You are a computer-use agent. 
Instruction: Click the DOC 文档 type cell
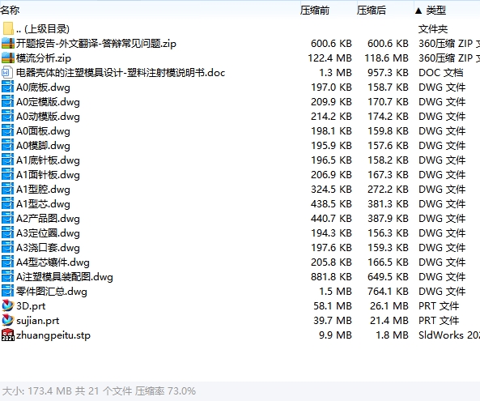pyautogui.click(x=441, y=73)
